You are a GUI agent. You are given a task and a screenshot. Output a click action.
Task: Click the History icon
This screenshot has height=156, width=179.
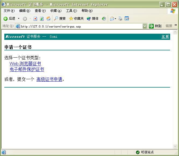tap(104, 19)
